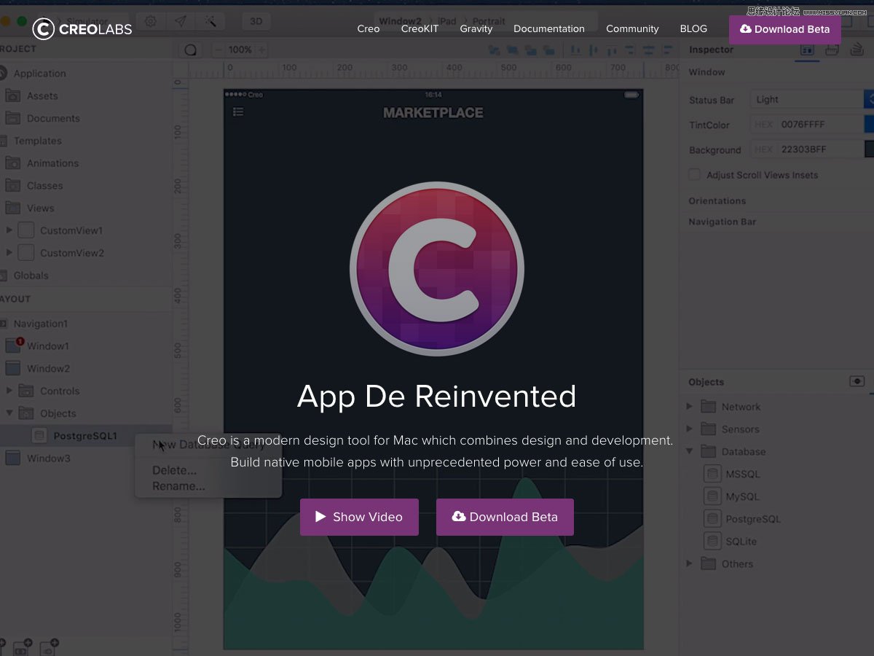Click the Window3 layout icon
The width and height of the screenshot is (874, 656).
click(13, 458)
